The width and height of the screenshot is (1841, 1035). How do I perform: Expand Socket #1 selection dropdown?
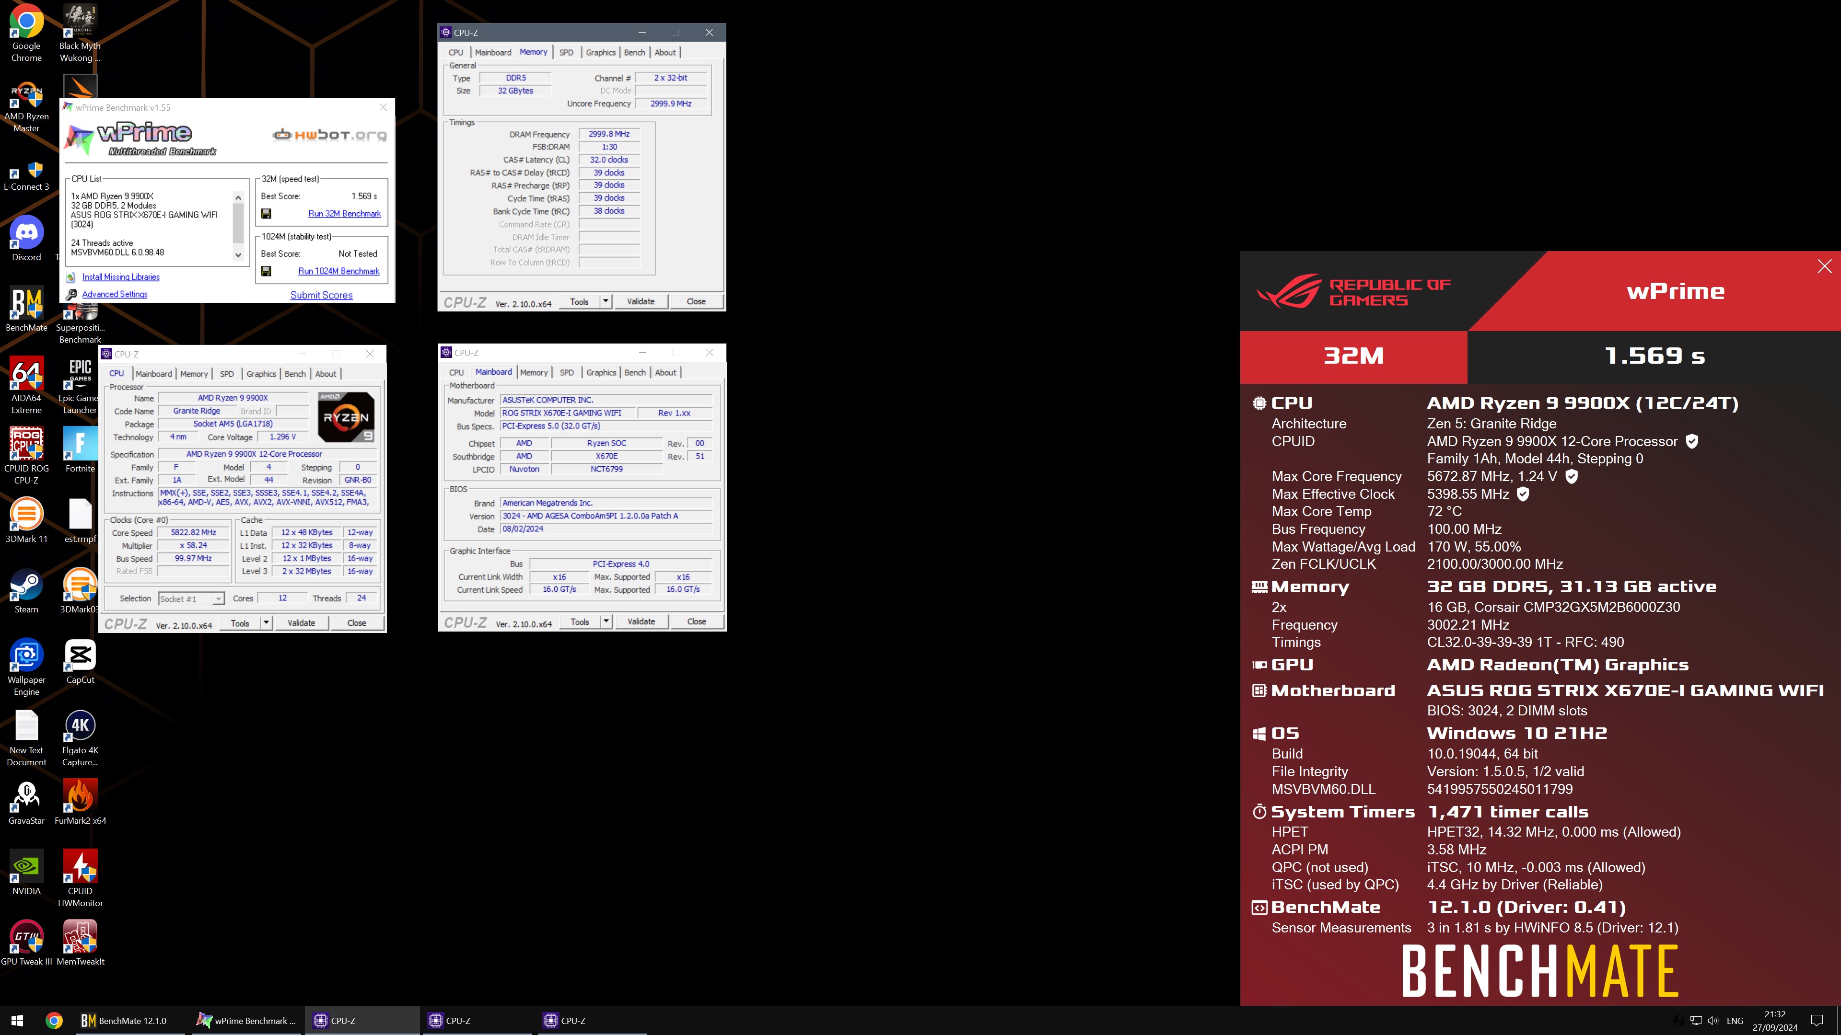[218, 598]
